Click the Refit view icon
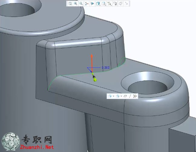This screenshot has height=152, width=196. (70, 4)
